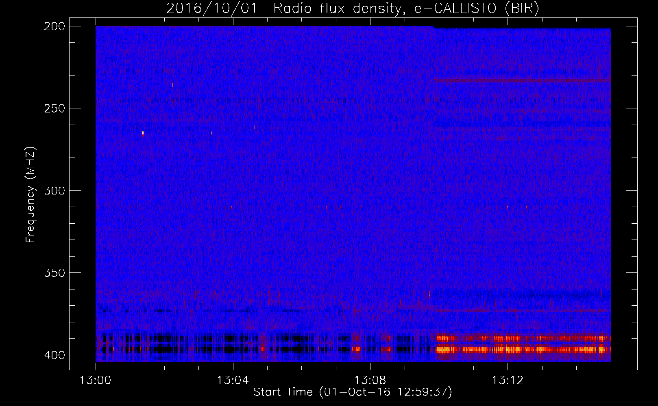Click the plot title '2016/10/01 Radio flux density, e-CALLISTO (BIR)'
The height and width of the screenshot is (406, 658).
click(353, 8)
